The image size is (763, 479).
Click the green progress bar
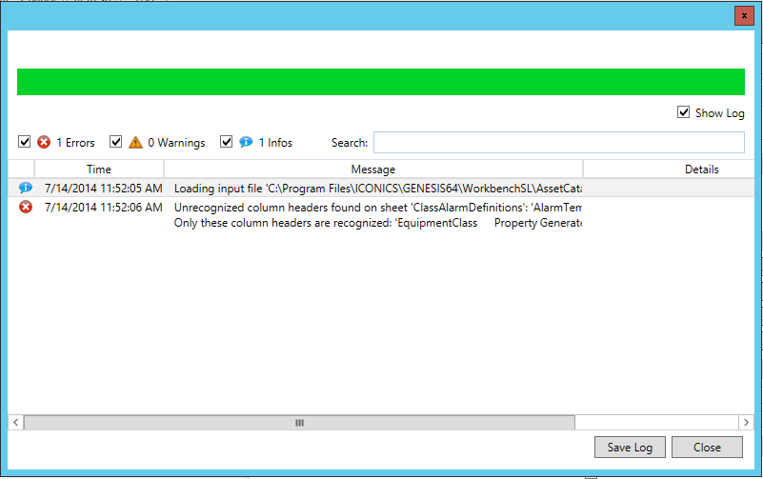tap(380, 82)
